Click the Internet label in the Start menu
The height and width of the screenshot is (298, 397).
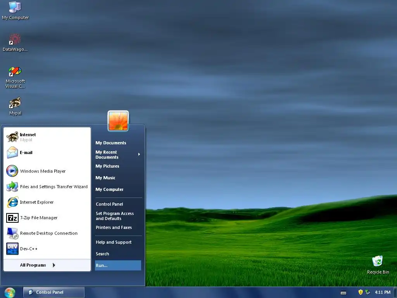pos(28,135)
